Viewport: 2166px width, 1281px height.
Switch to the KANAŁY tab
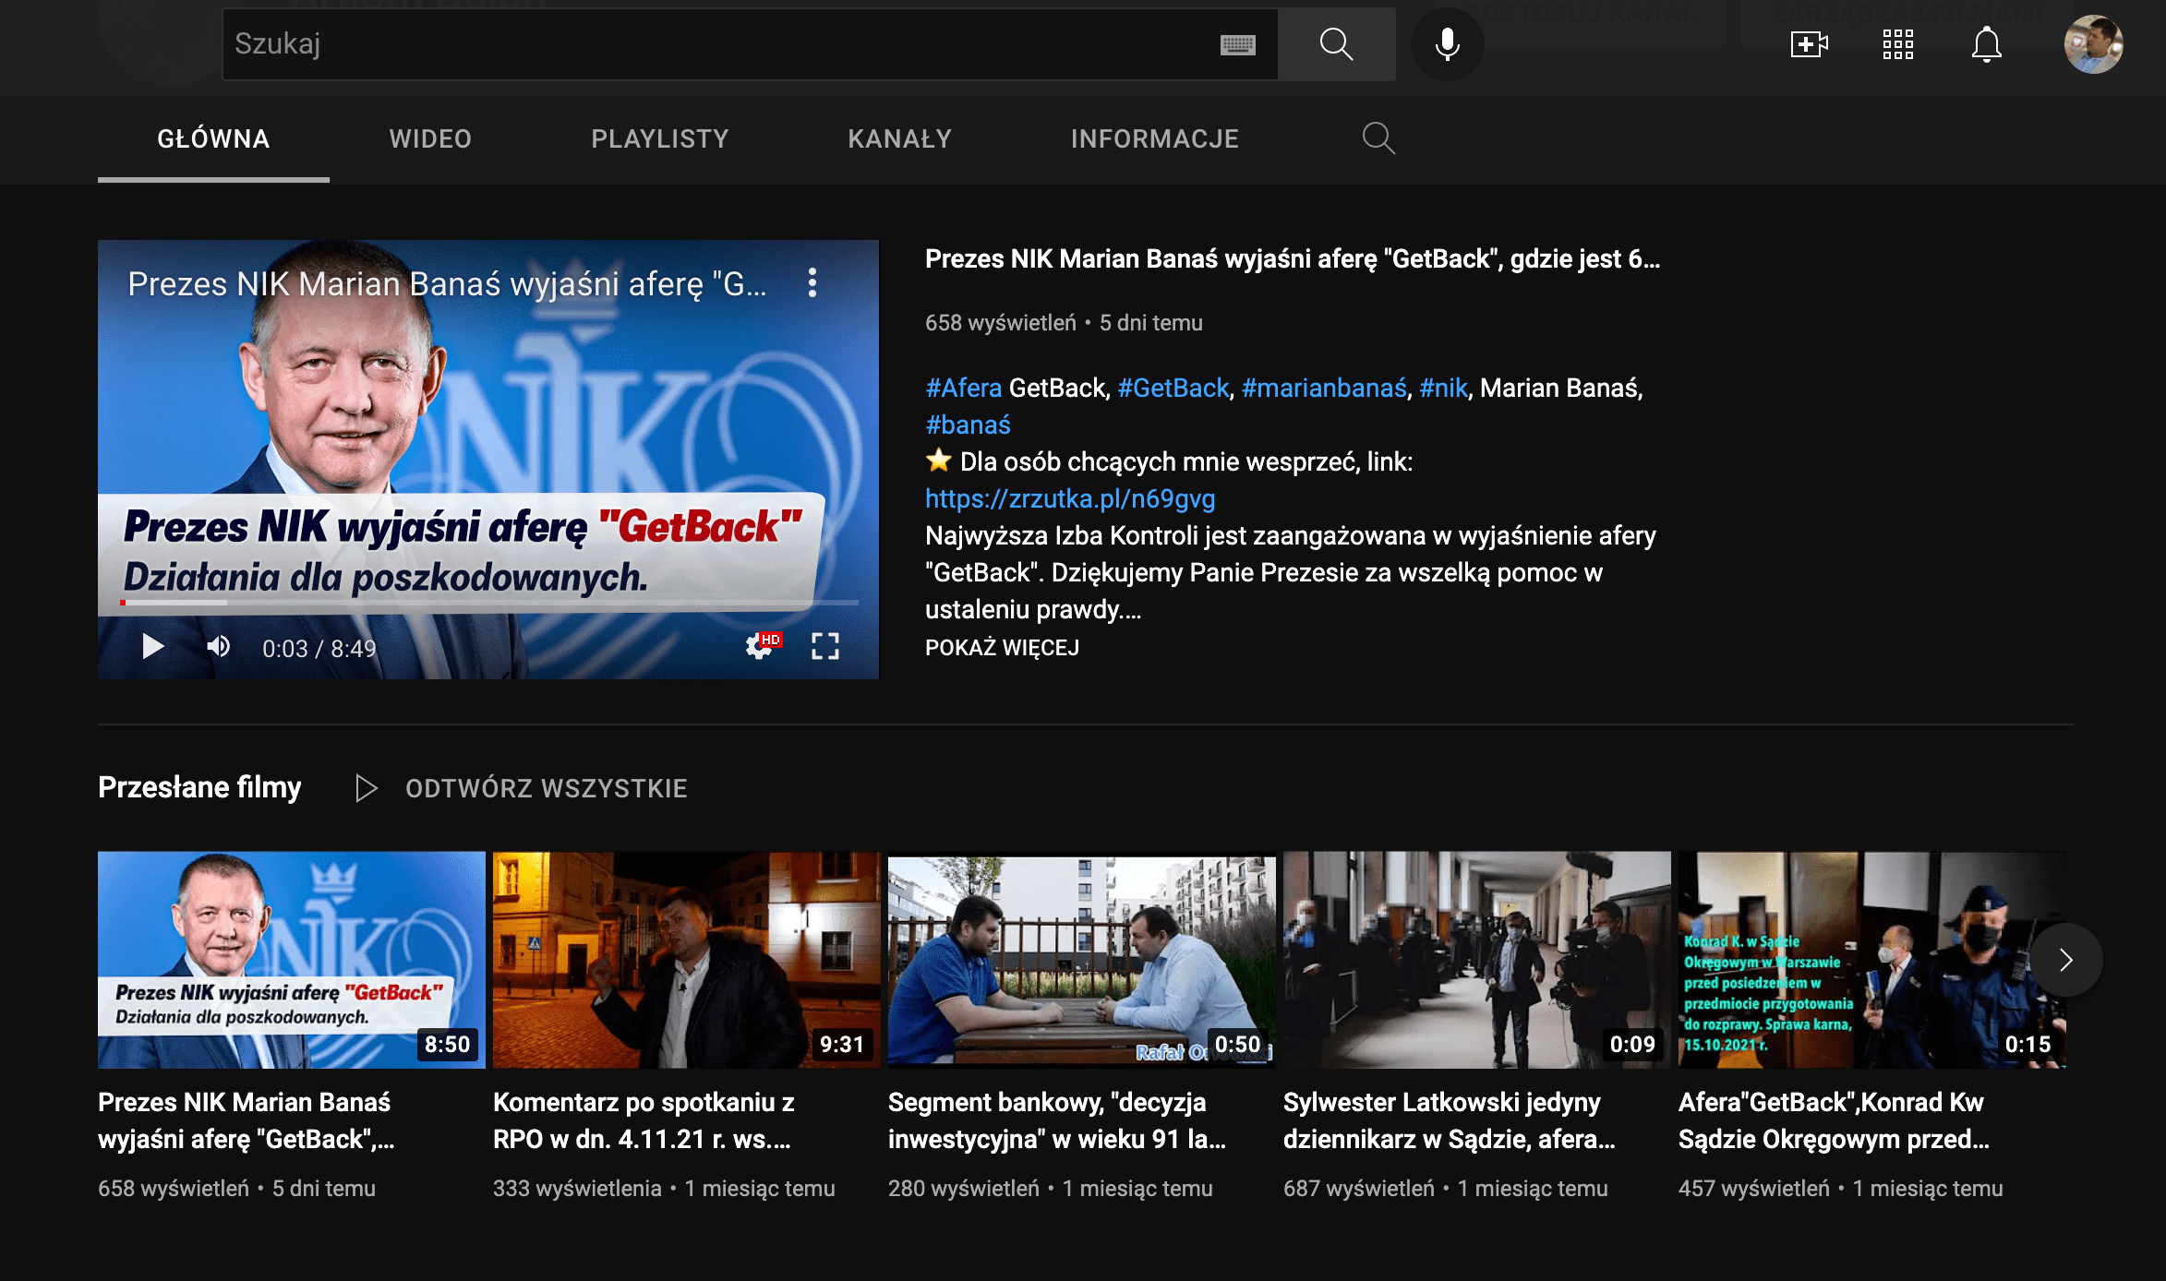[899, 138]
